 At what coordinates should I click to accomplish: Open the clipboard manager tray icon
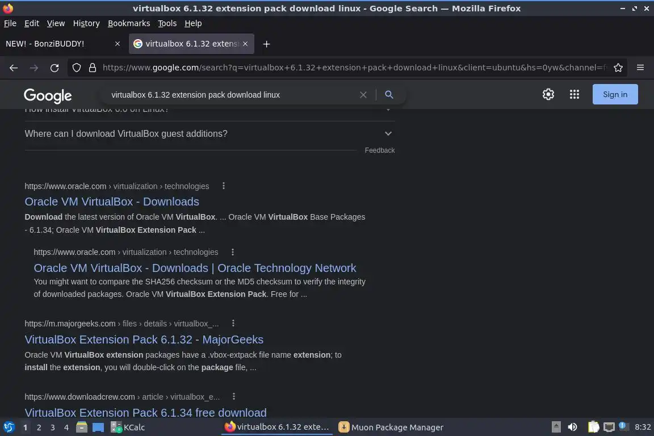point(593,427)
